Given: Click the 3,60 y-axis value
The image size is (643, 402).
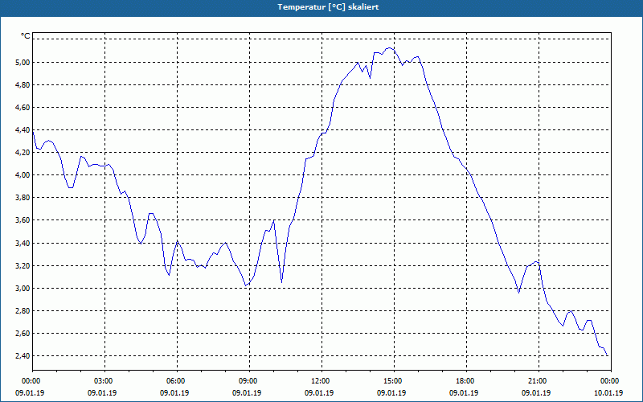Looking at the screenshot, I should [x=23, y=220].
